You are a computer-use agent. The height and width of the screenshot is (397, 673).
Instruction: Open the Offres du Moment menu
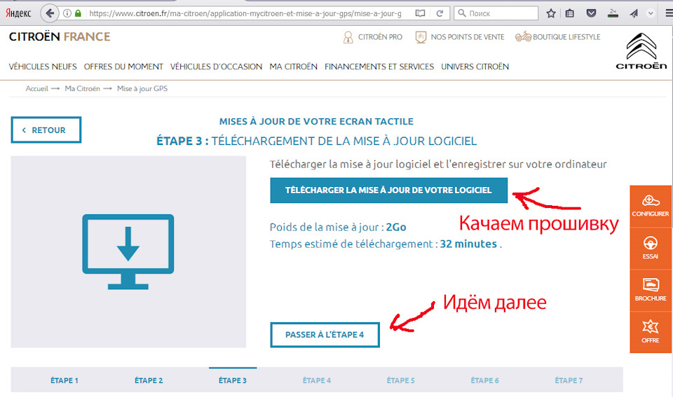(123, 67)
